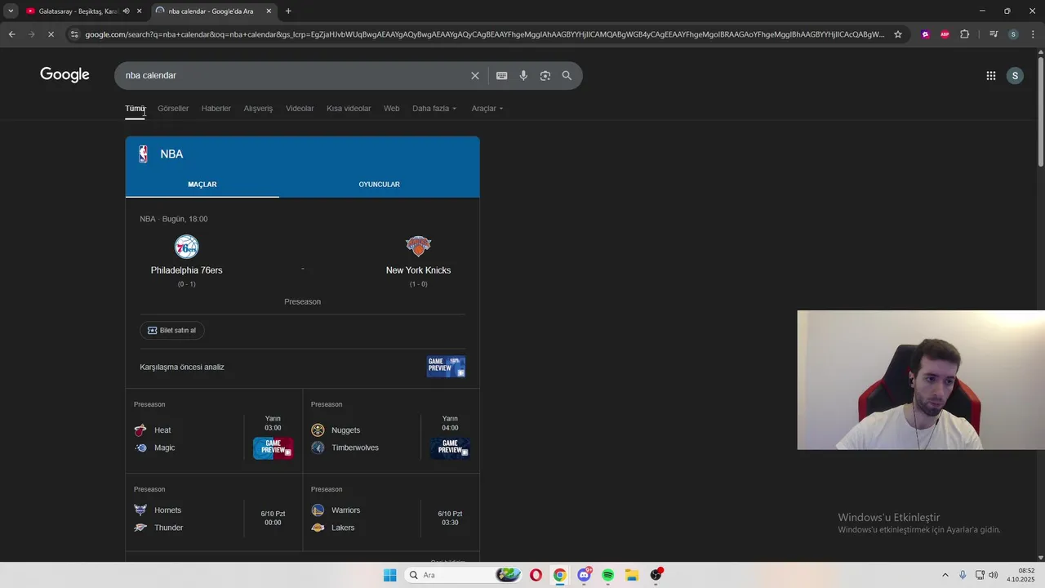Click the Philadelphia 76ers team name

tap(186, 270)
